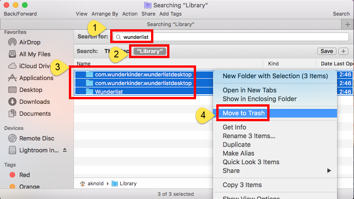Viewport: 354px width, 199px height.
Task: Select Remote Disc label under Devices
Action: pos(37,138)
